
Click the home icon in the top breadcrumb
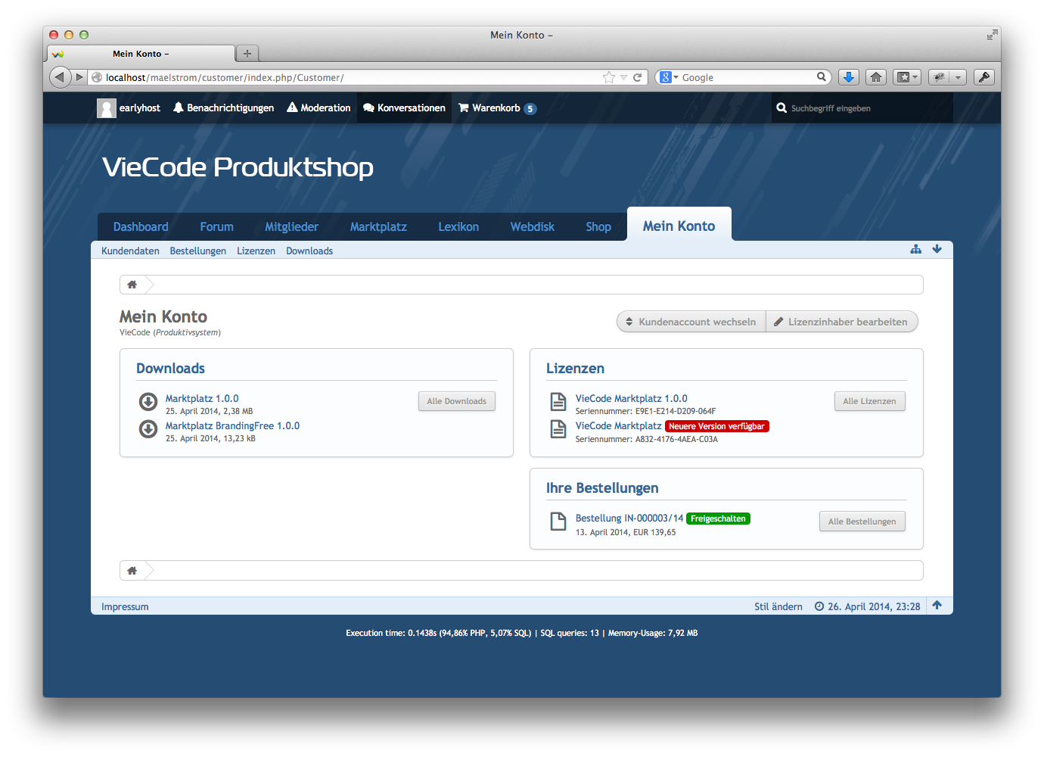pos(132,285)
